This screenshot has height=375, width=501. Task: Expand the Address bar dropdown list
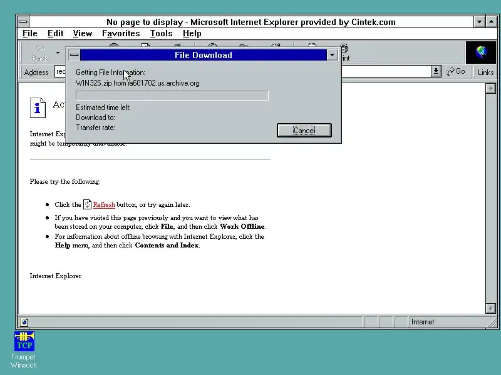pyautogui.click(x=436, y=71)
